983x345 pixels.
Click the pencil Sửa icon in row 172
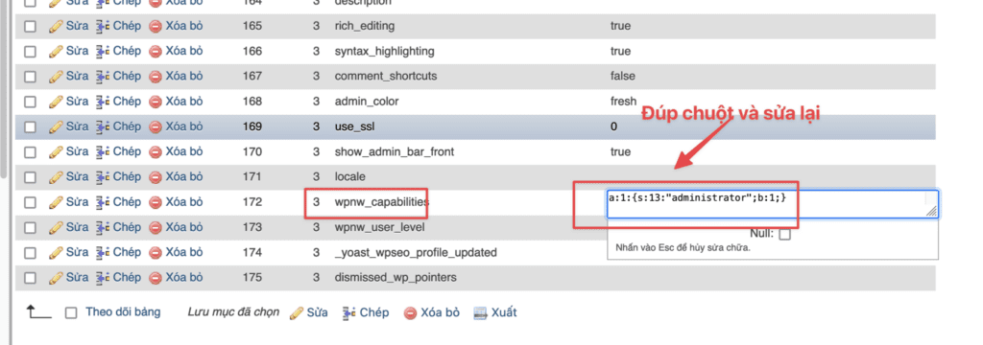point(56,202)
